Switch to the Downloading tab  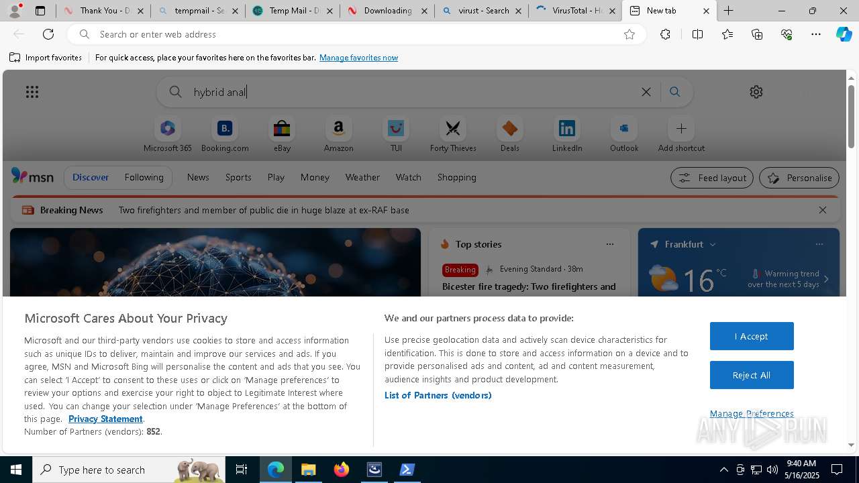(387, 11)
